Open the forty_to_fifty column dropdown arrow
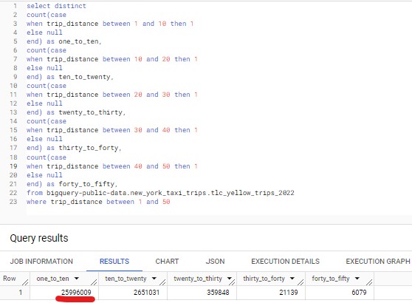This screenshot has height=303, width=412. [x=357, y=279]
